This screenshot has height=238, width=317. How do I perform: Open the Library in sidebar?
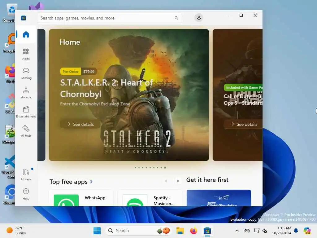click(x=26, y=175)
